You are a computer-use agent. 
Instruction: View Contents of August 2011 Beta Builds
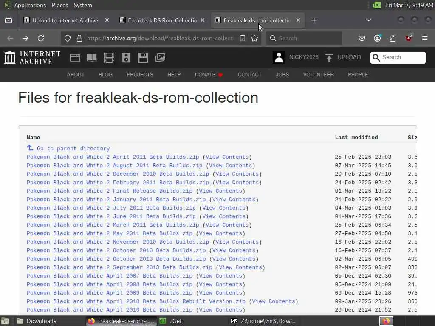click(x=230, y=166)
